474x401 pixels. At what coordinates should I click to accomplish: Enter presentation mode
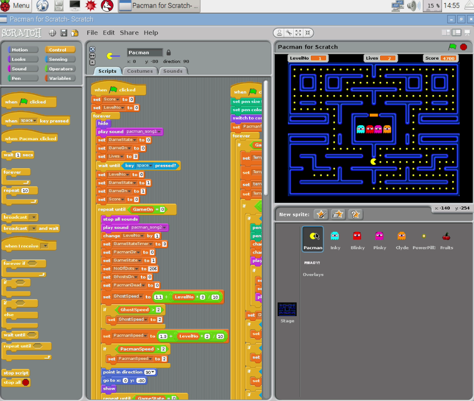coord(467,32)
